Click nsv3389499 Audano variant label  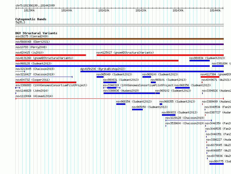pyautogui.click(x=216, y=102)
